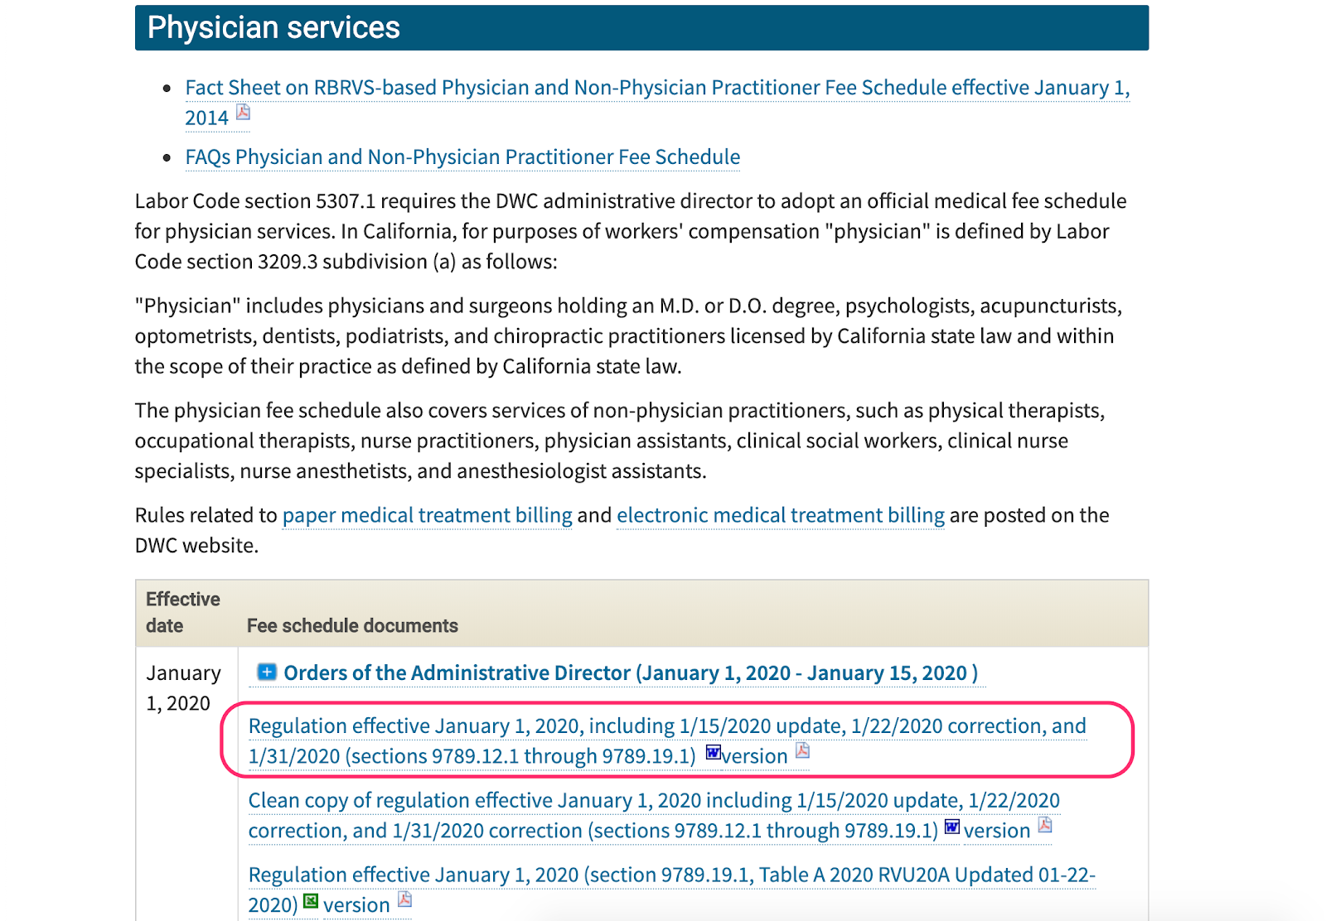
Task: Open PDF icon of highlighted regulation version
Action: coord(802,750)
